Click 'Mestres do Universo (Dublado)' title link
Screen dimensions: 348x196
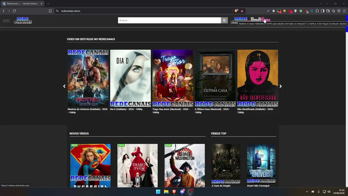(x=88, y=111)
